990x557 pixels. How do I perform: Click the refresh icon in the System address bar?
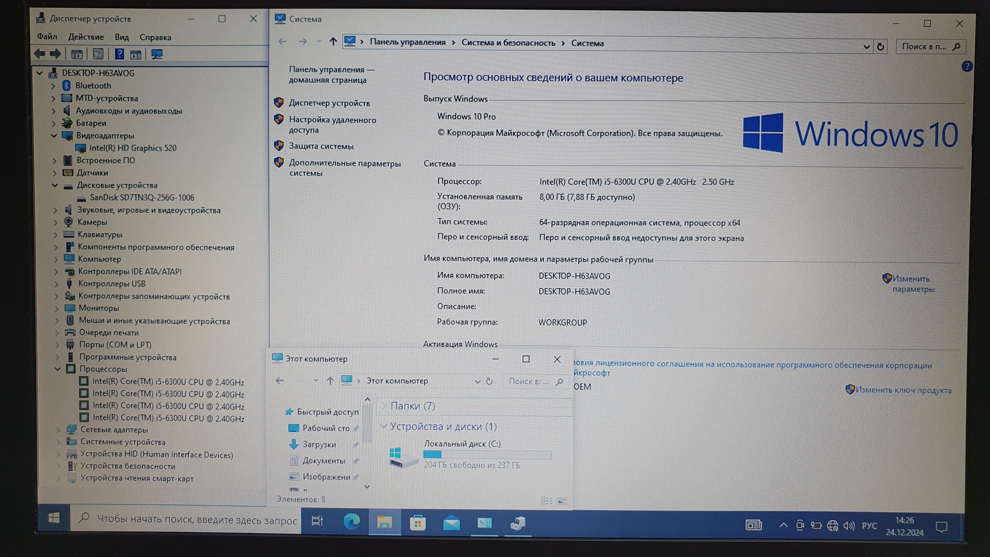[880, 46]
